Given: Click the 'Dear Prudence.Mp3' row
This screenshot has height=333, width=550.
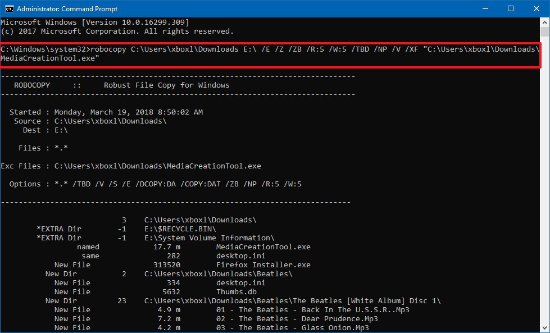Looking at the screenshot, I should coord(216,319).
